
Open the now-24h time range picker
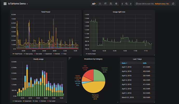point(145,4)
